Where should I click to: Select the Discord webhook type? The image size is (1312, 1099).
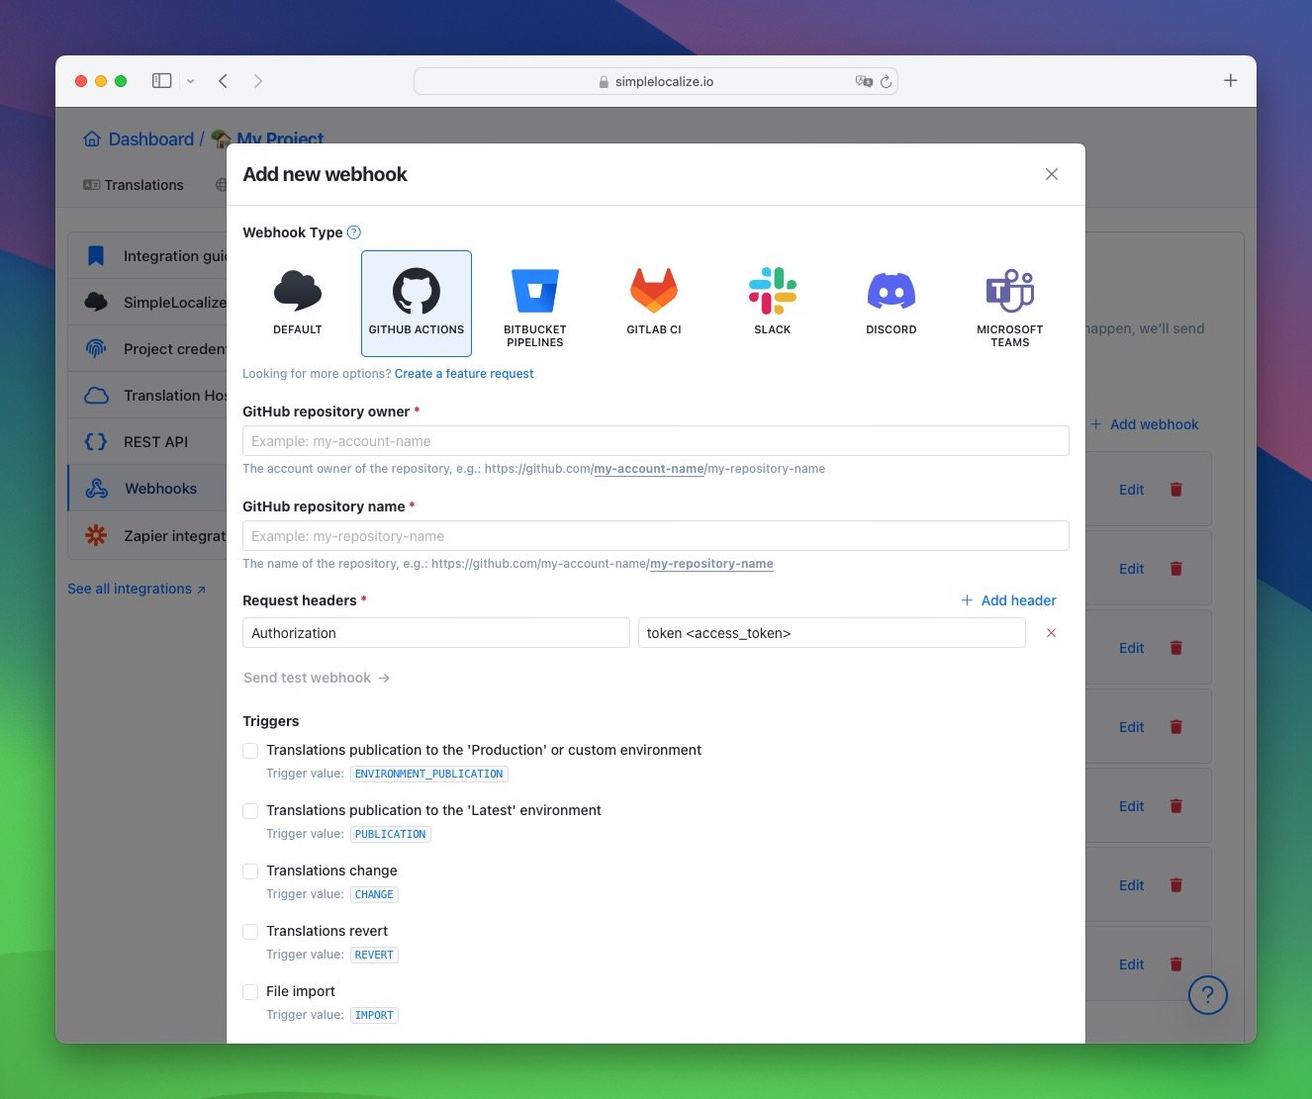point(891,304)
